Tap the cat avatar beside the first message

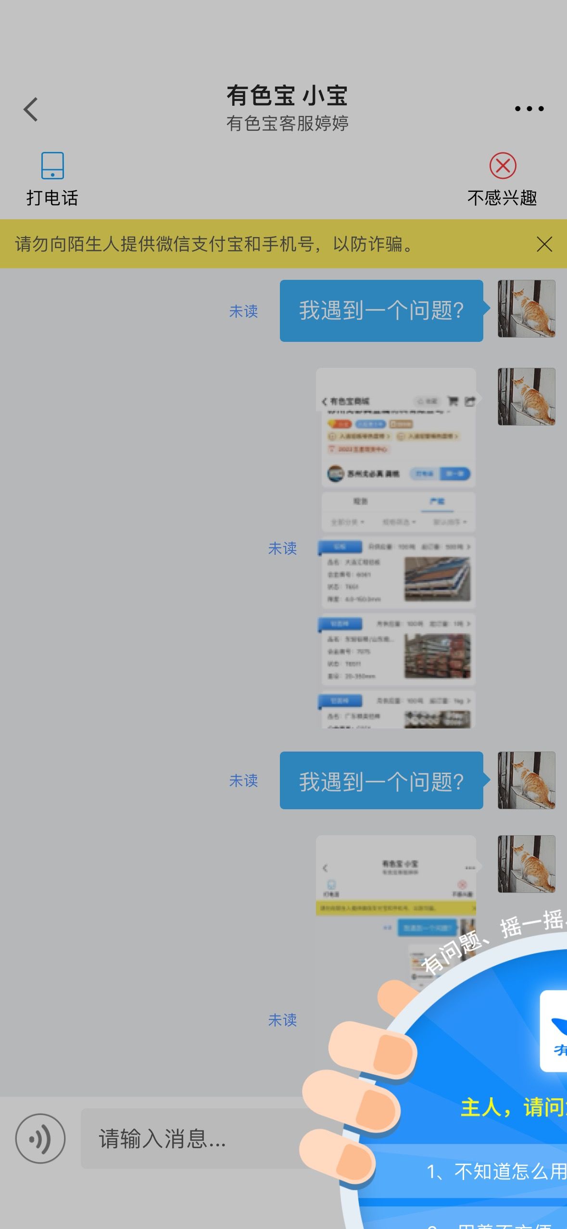[527, 309]
